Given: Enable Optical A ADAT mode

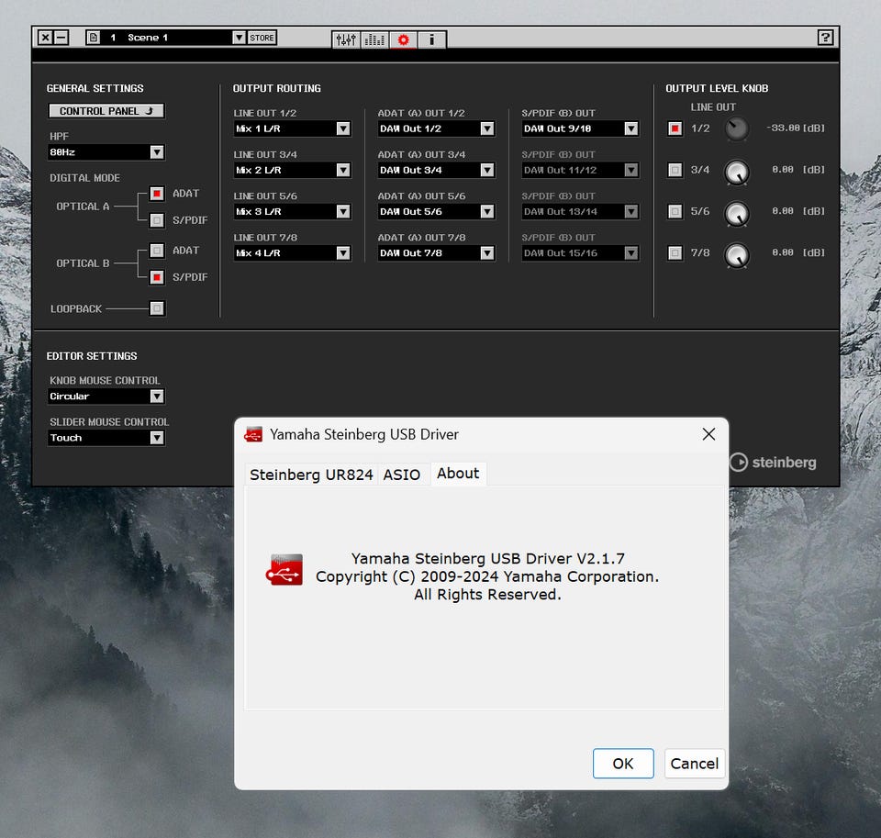Looking at the screenshot, I should point(157,194).
